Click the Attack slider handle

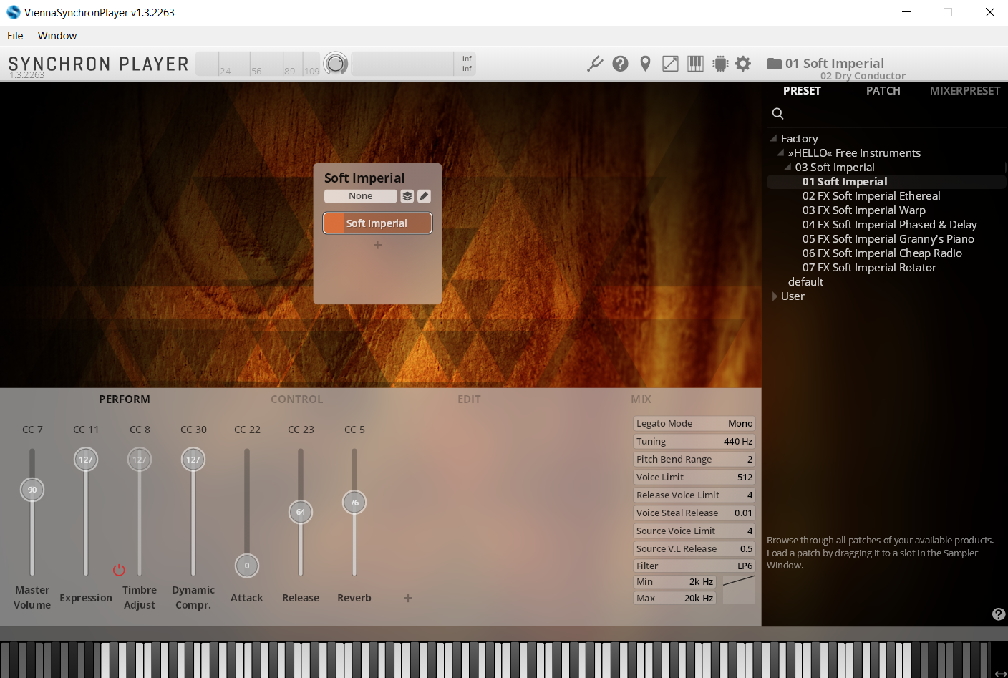click(x=247, y=566)
